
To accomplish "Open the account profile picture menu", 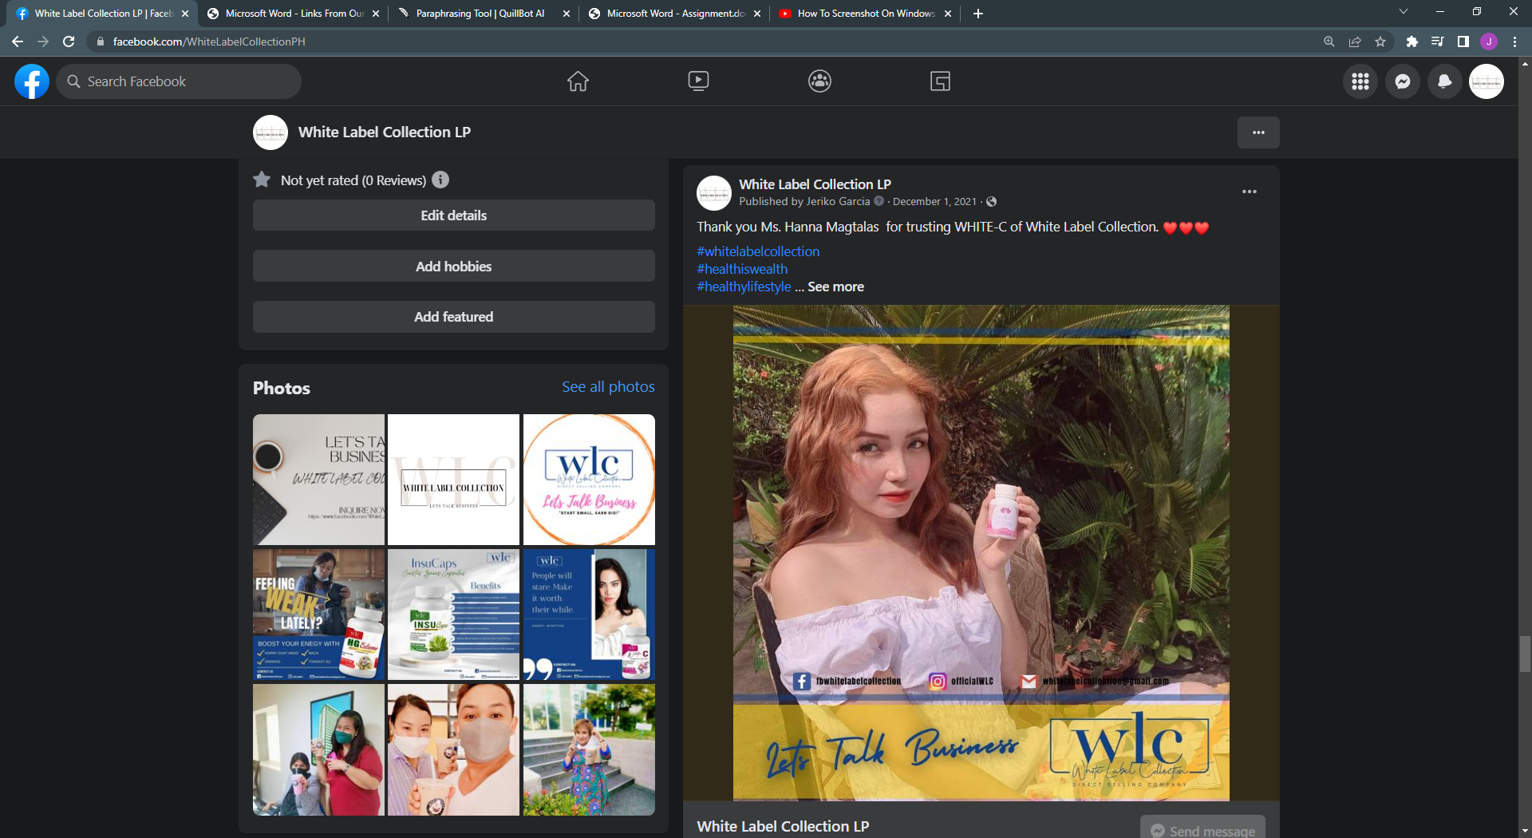I will click(x=1487, y=81).
